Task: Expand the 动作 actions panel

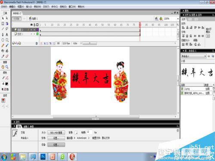Action: tap(14, 122)
